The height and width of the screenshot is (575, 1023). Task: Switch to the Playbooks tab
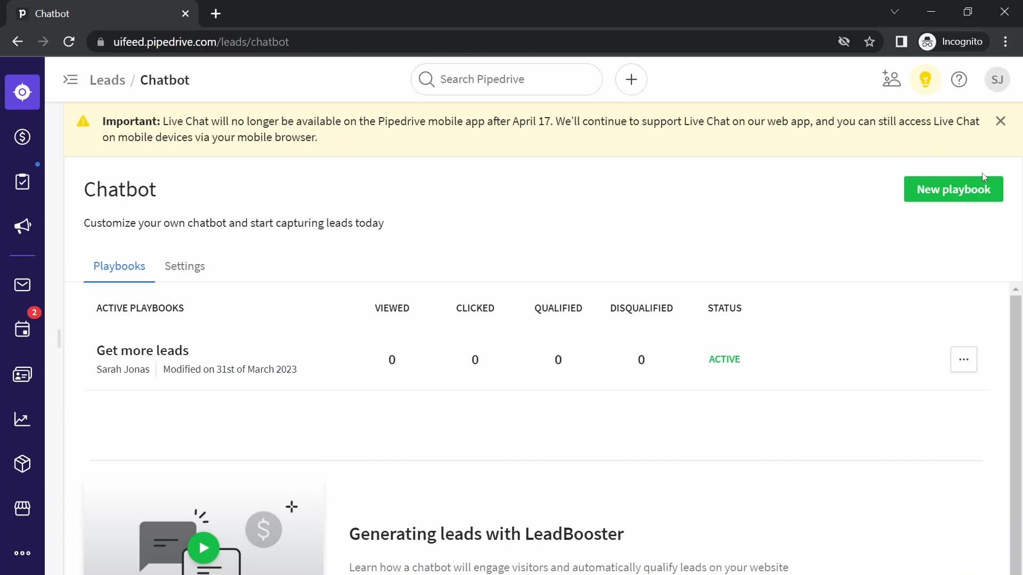[119, 266]
